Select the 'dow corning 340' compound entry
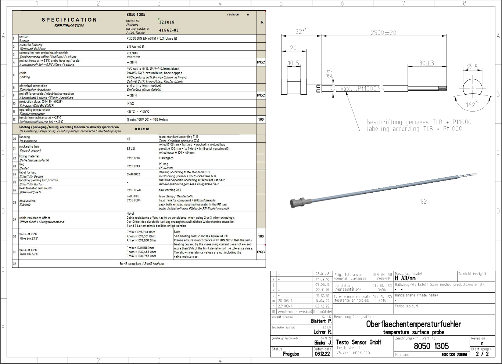Viewport: 502px width, 364px height. coord(170,190)
